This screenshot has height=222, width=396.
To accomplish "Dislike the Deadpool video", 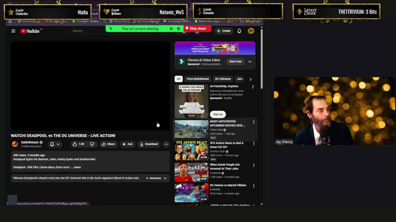I will pyautogui.click(x=92, y=144).
